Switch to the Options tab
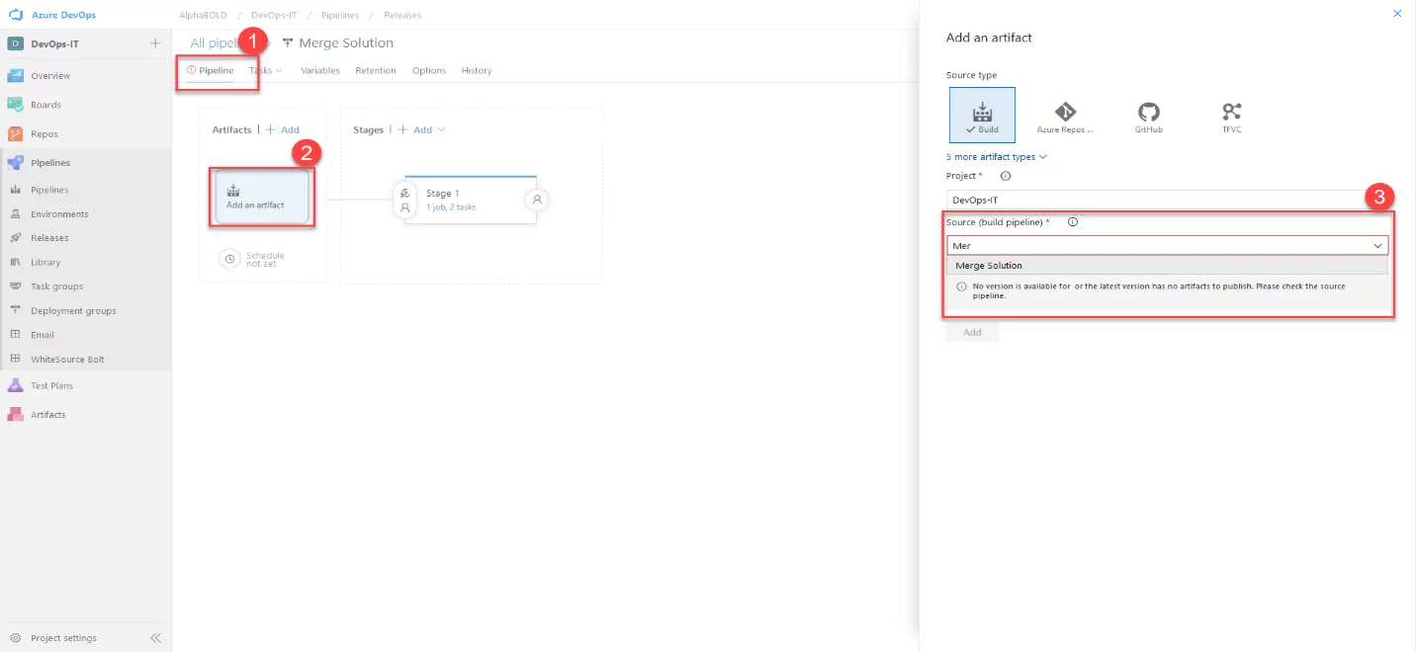 click(x=429, y=71)
